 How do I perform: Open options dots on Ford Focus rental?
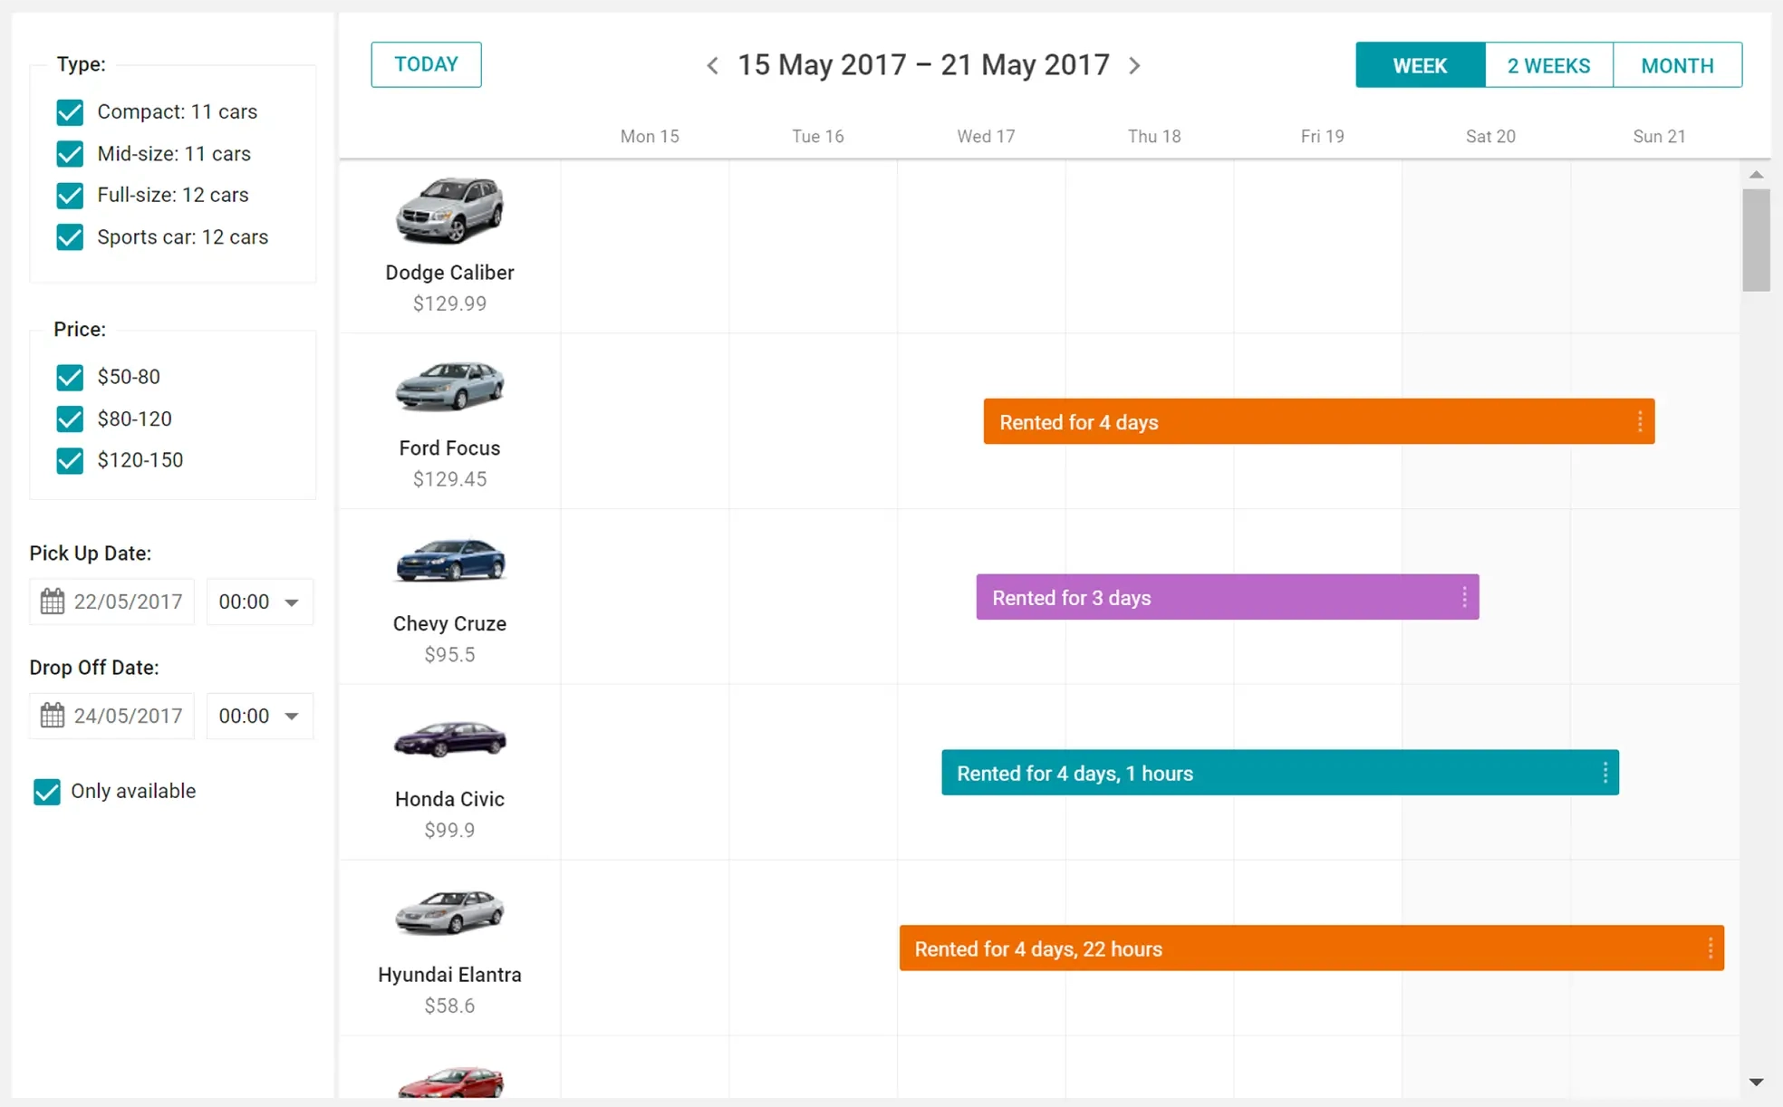click(x=1640, y=422)
